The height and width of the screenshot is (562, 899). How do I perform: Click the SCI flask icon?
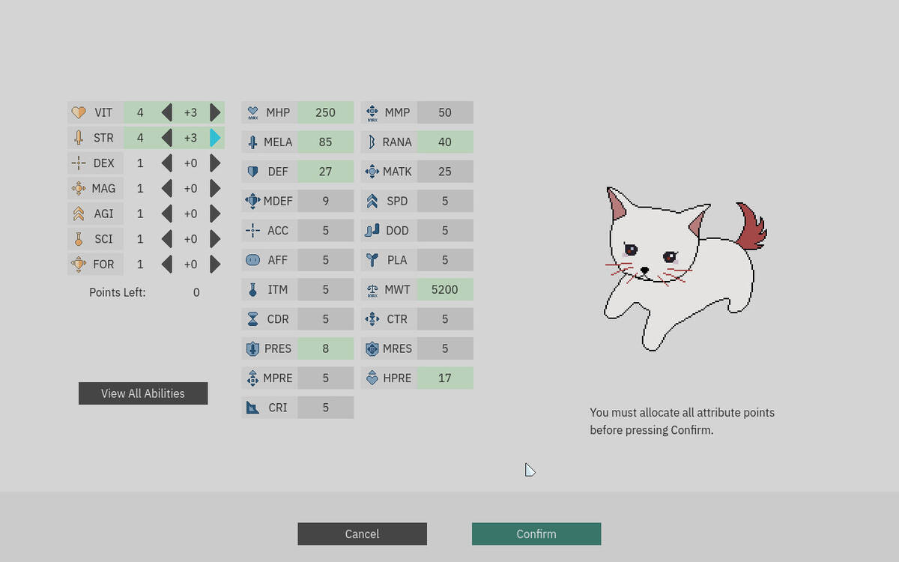tap(79, 239)
